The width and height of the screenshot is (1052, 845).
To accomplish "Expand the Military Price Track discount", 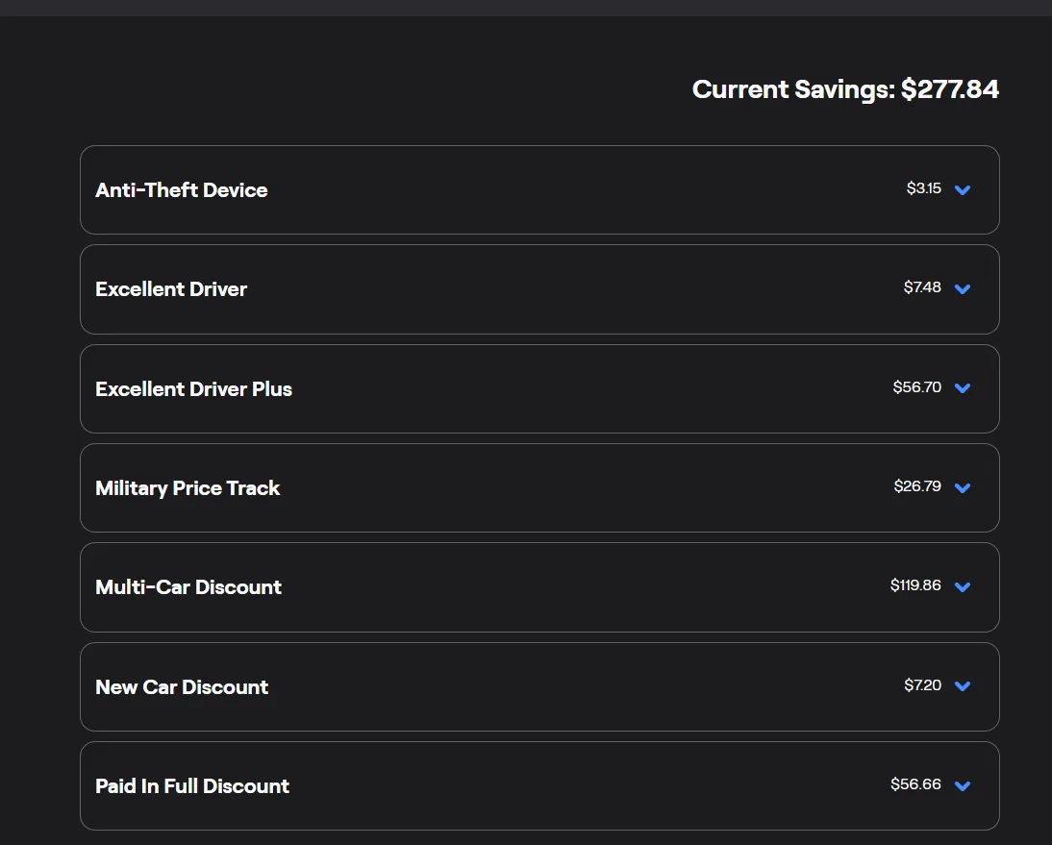I will tap(963, 487).
